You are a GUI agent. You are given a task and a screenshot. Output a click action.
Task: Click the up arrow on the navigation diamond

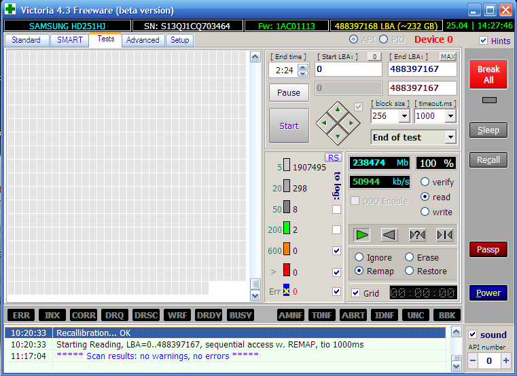click(x=338, y=110)
